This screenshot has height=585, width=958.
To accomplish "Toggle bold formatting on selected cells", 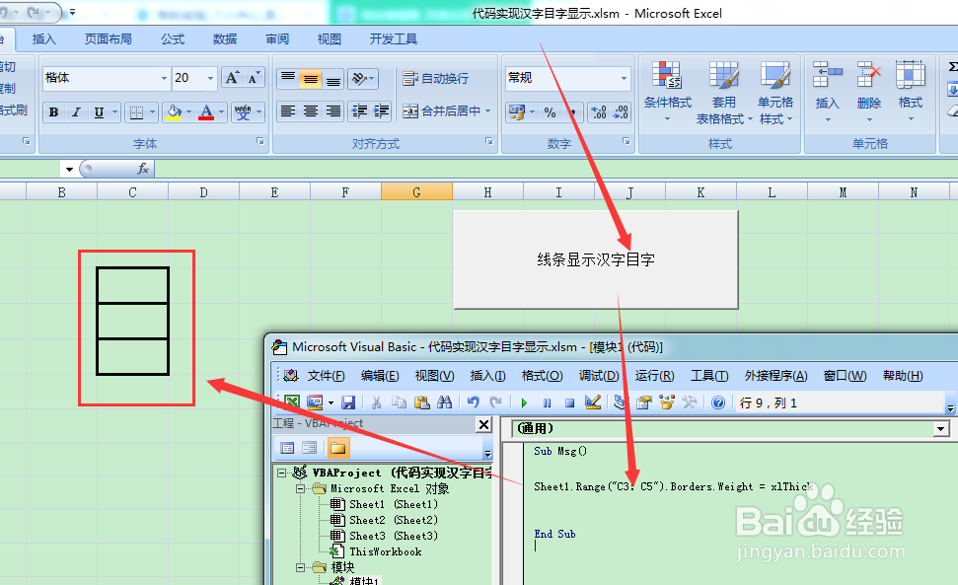I will click(x=52, y=112).
